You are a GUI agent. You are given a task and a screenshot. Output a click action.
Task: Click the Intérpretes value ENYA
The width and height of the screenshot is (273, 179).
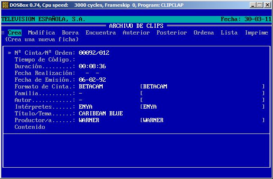[x=85, y=107]
